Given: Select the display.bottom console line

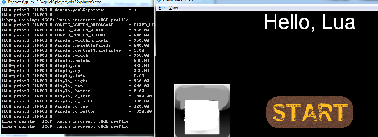Looking at the screenshot, I should tap(73, 91).
